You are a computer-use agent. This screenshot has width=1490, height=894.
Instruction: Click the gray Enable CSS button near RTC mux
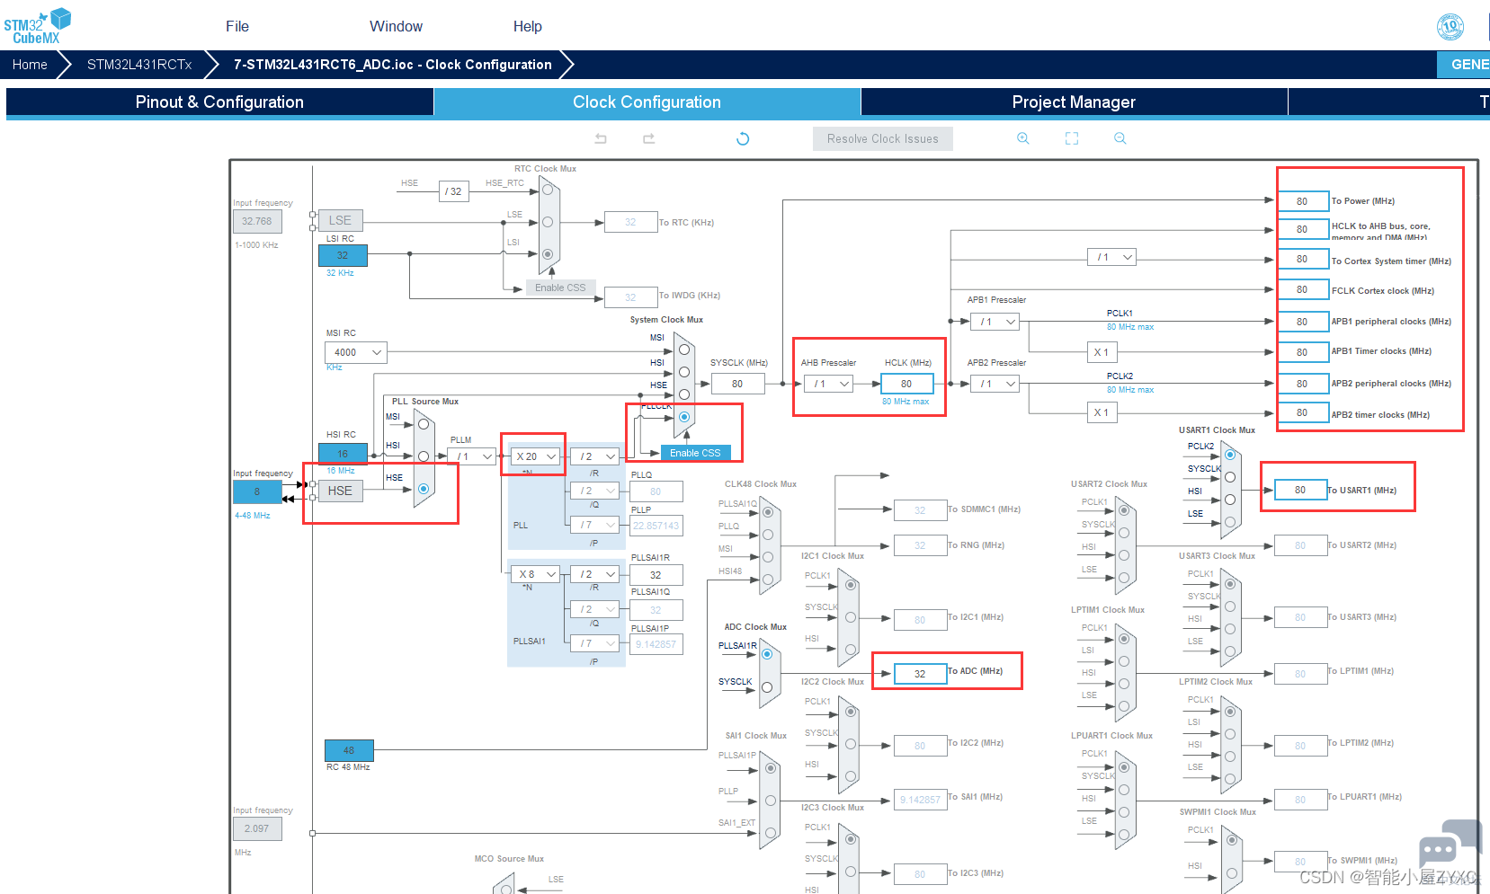tap(560, 288)
